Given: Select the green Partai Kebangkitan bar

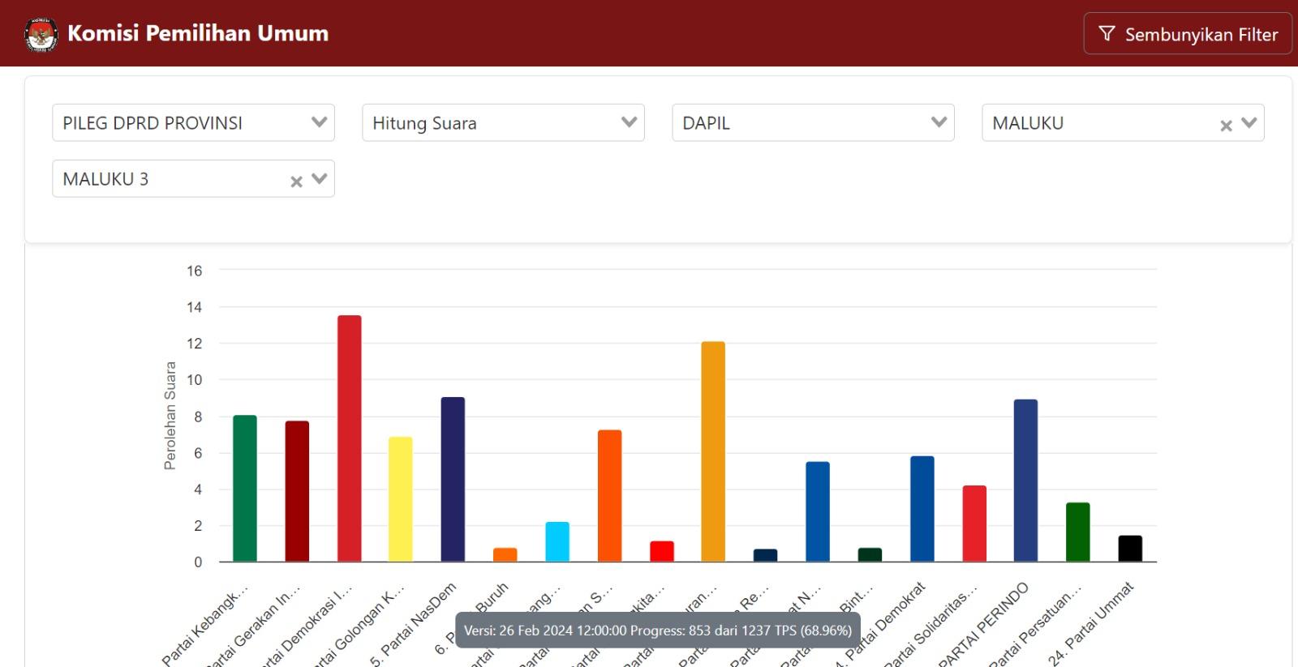Looking at the screenshot, I should [x=244, y=489].
